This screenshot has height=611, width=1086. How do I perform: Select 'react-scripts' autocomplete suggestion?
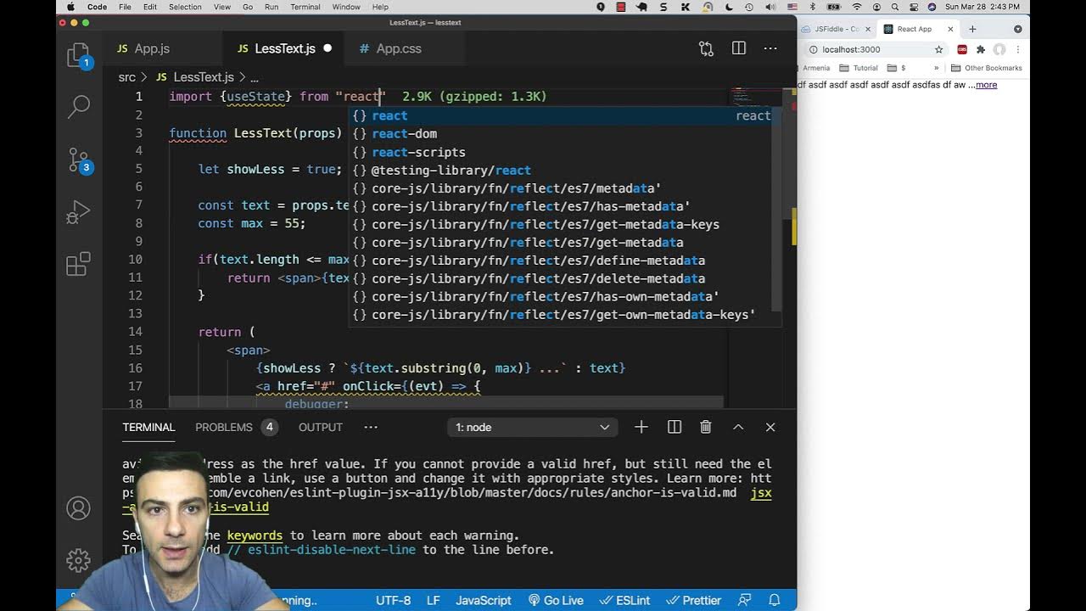(563, 152)
